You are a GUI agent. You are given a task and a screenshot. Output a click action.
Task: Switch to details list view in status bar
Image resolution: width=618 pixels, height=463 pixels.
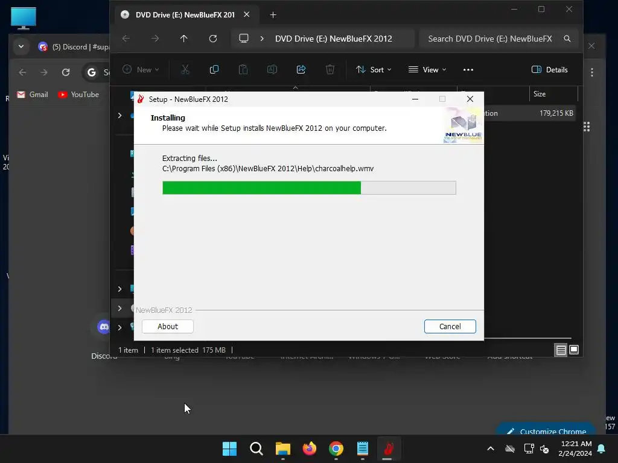click(561, 350)
